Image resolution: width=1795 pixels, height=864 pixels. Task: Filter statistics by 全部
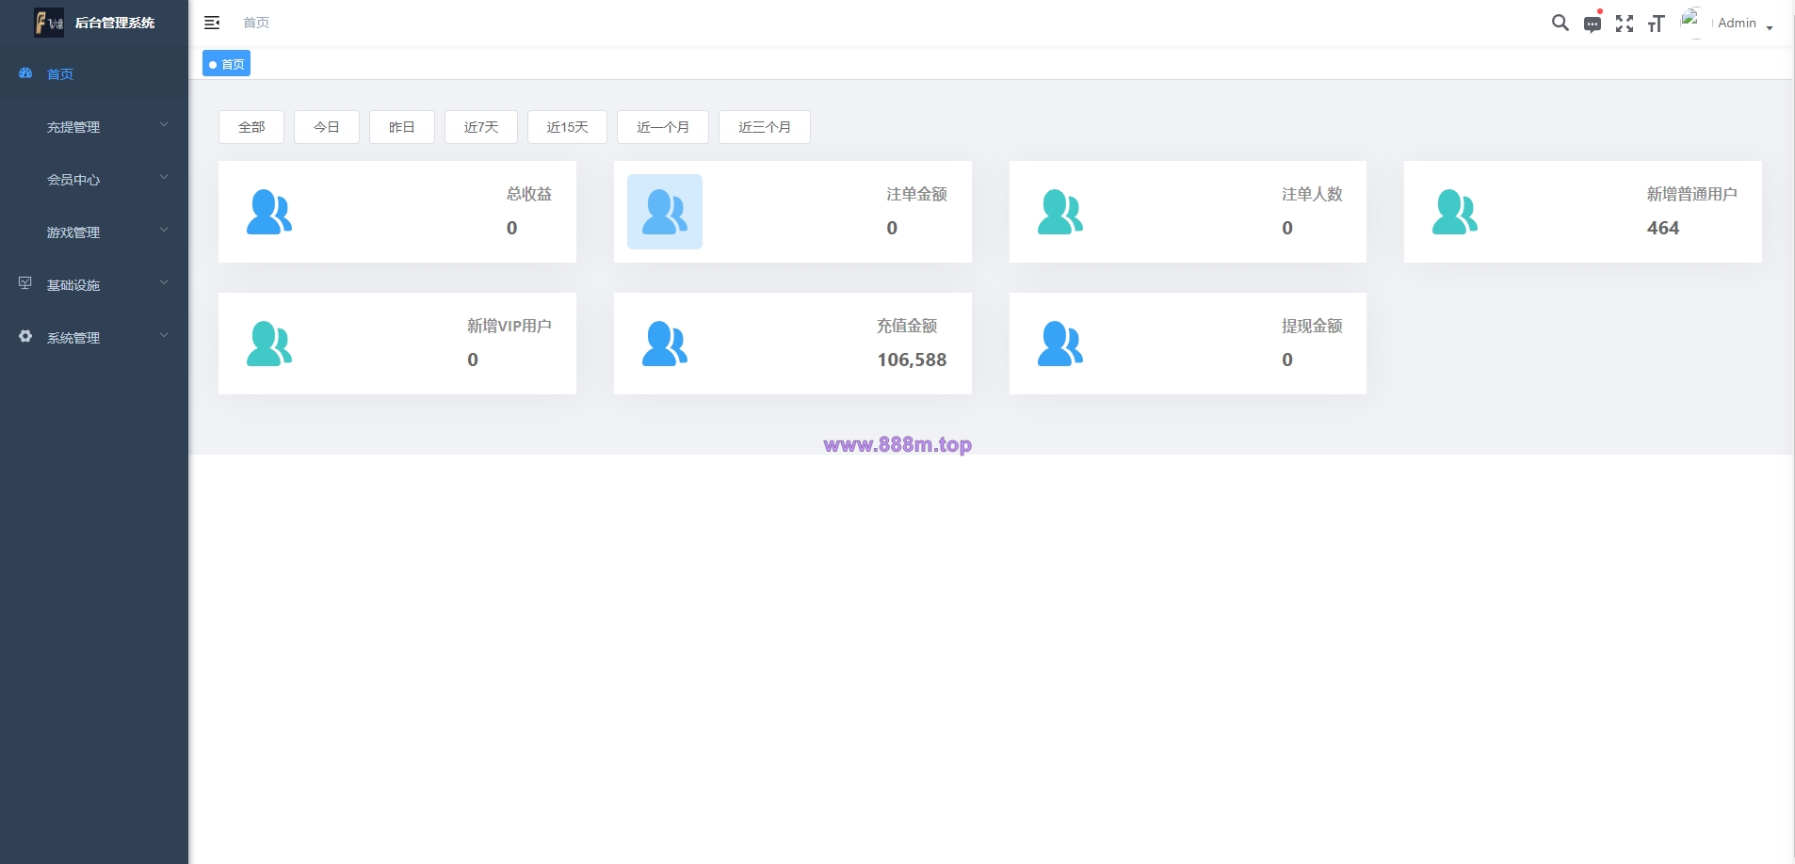[251, 127]
